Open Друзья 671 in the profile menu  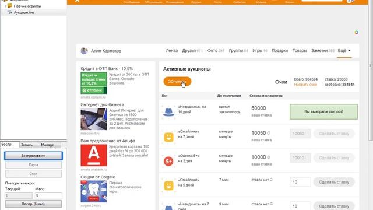[x=192, y=51]
